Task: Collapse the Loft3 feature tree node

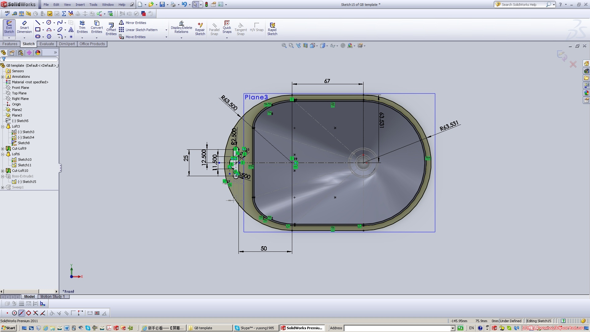Action: (x=3, y=126)
